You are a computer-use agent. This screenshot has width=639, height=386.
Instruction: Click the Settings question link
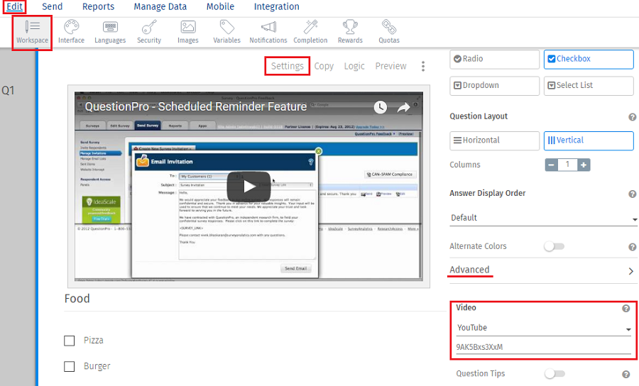point(288,66)
